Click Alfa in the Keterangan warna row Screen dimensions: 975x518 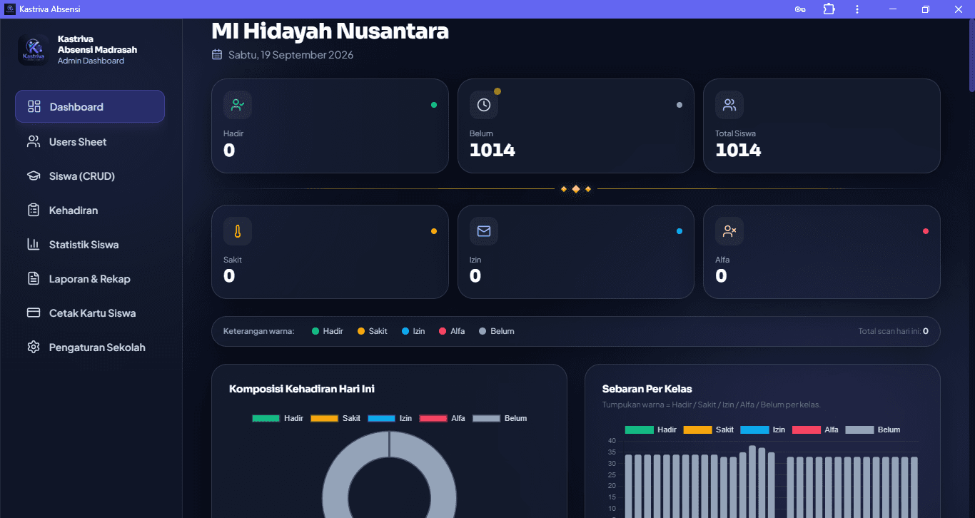(452, 331)
